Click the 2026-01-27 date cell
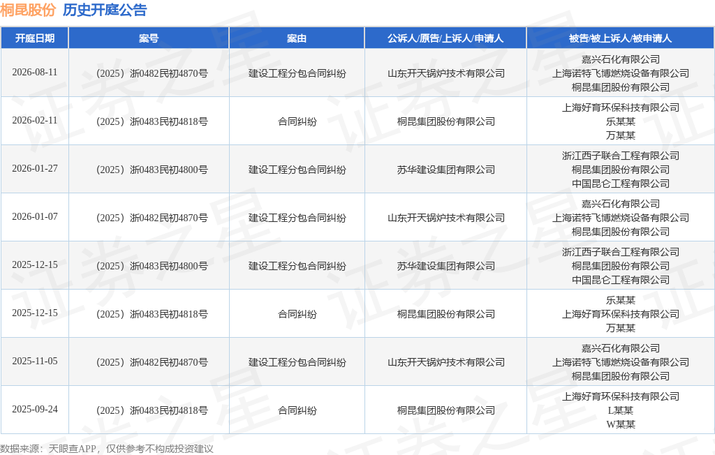715x455 pixels. [35, 169]
